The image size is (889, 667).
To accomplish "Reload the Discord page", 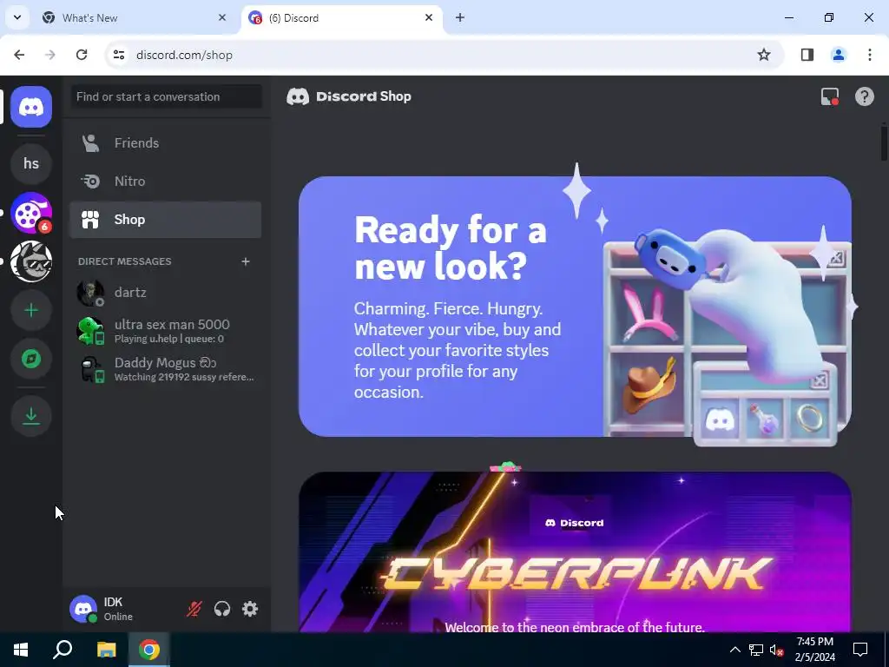I will coord(82,55).
